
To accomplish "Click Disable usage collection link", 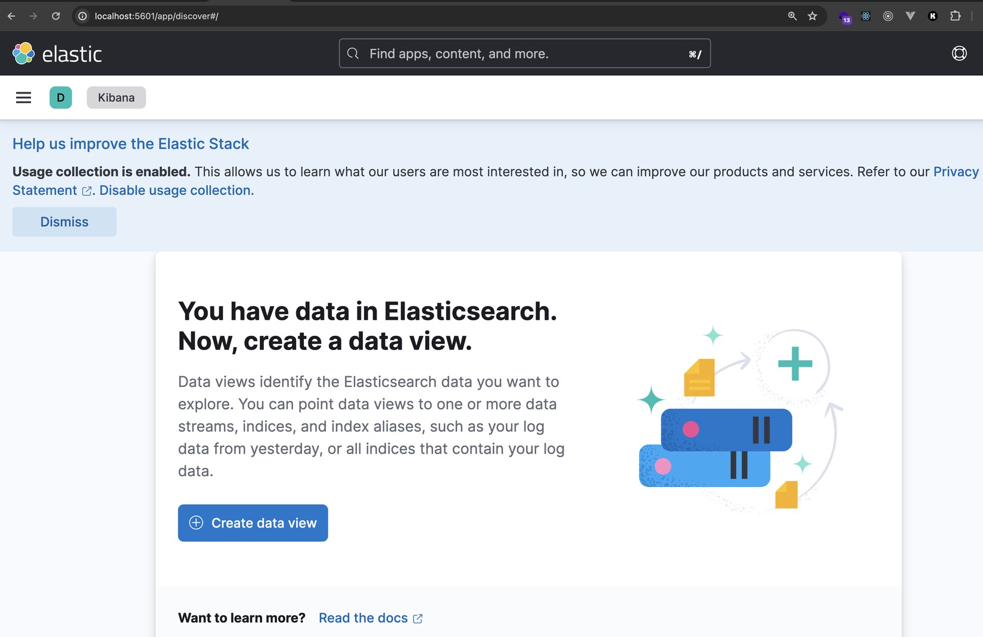I will (176, 191).
